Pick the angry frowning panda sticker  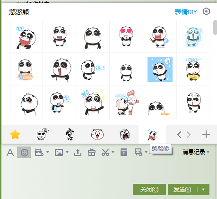193,103
